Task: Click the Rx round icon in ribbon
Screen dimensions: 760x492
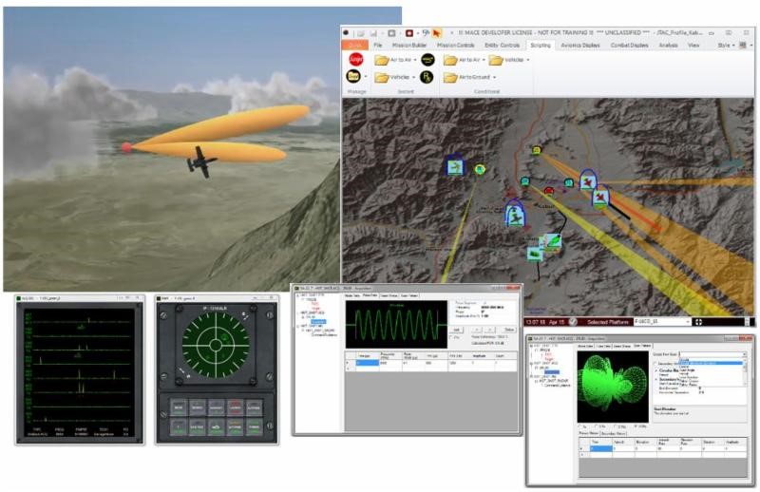Action: coord(427,77)
